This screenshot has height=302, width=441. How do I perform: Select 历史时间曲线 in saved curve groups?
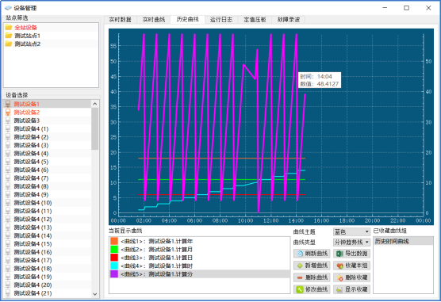pyautogui.click(x=403, y=241)
